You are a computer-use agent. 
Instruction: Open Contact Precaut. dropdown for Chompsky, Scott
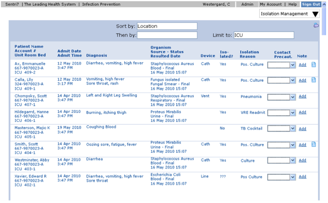coord(281,97)
